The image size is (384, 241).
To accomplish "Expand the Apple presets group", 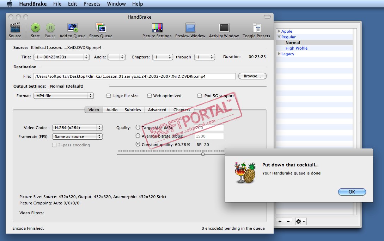I will pyautogui.click(x=279, y=31).
